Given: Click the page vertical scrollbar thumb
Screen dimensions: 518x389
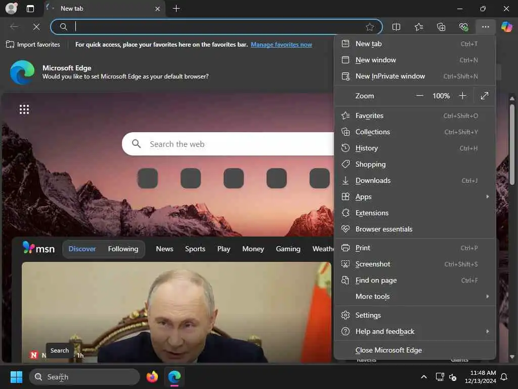Looking at the screenshot, I should tap(512, 144).
